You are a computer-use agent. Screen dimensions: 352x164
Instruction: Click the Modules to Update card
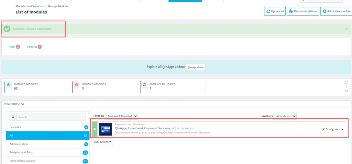coord(173,87)
